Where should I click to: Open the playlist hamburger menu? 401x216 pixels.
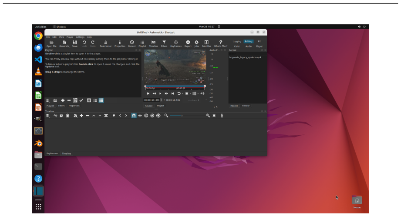click(x=47, y=100)
